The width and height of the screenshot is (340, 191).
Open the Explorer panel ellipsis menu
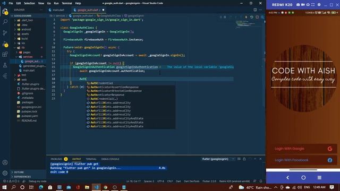pos(41,10)
